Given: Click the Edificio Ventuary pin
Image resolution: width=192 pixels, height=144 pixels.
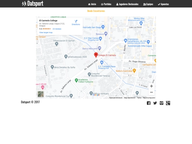Looking at the screenshot, I should tap(91, 93).
